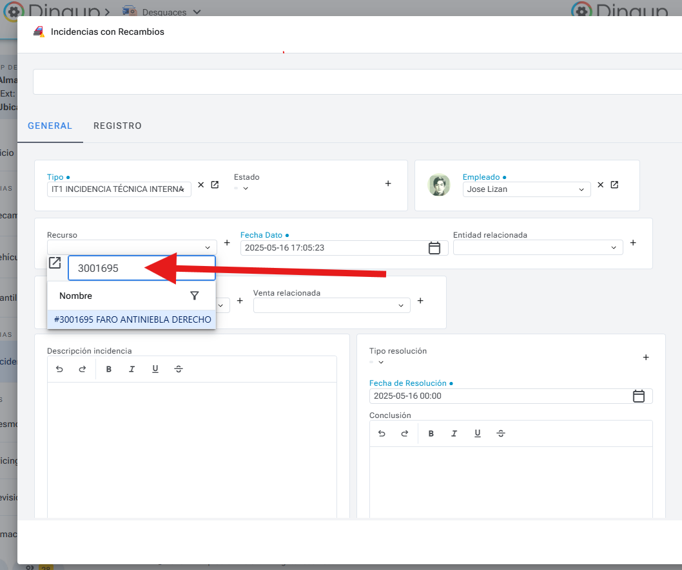
Task: Toggle strikethrough in Conclusión editor
Action: pos(501,433)
